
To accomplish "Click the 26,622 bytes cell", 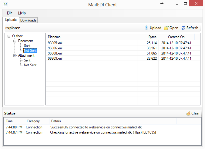I will tap(152, 58).
